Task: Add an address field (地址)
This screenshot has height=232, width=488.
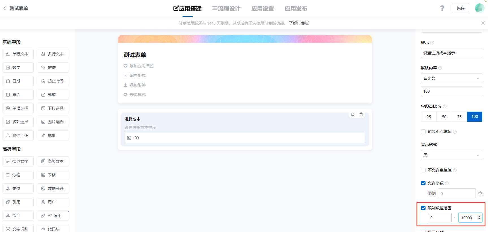Action: click(53, 135)
